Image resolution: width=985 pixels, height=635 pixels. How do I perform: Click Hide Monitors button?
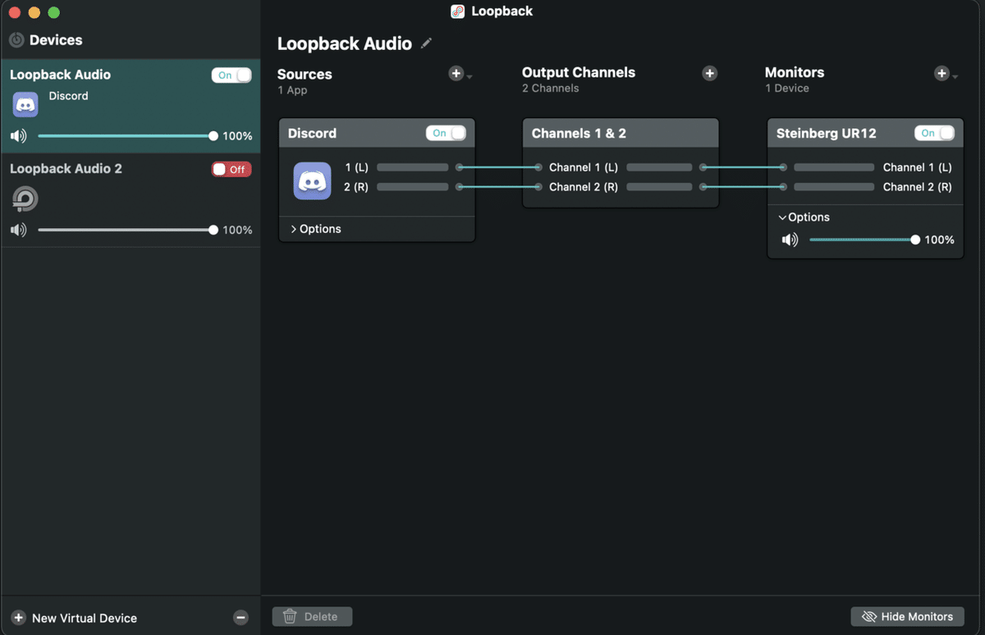click(907, 616)
